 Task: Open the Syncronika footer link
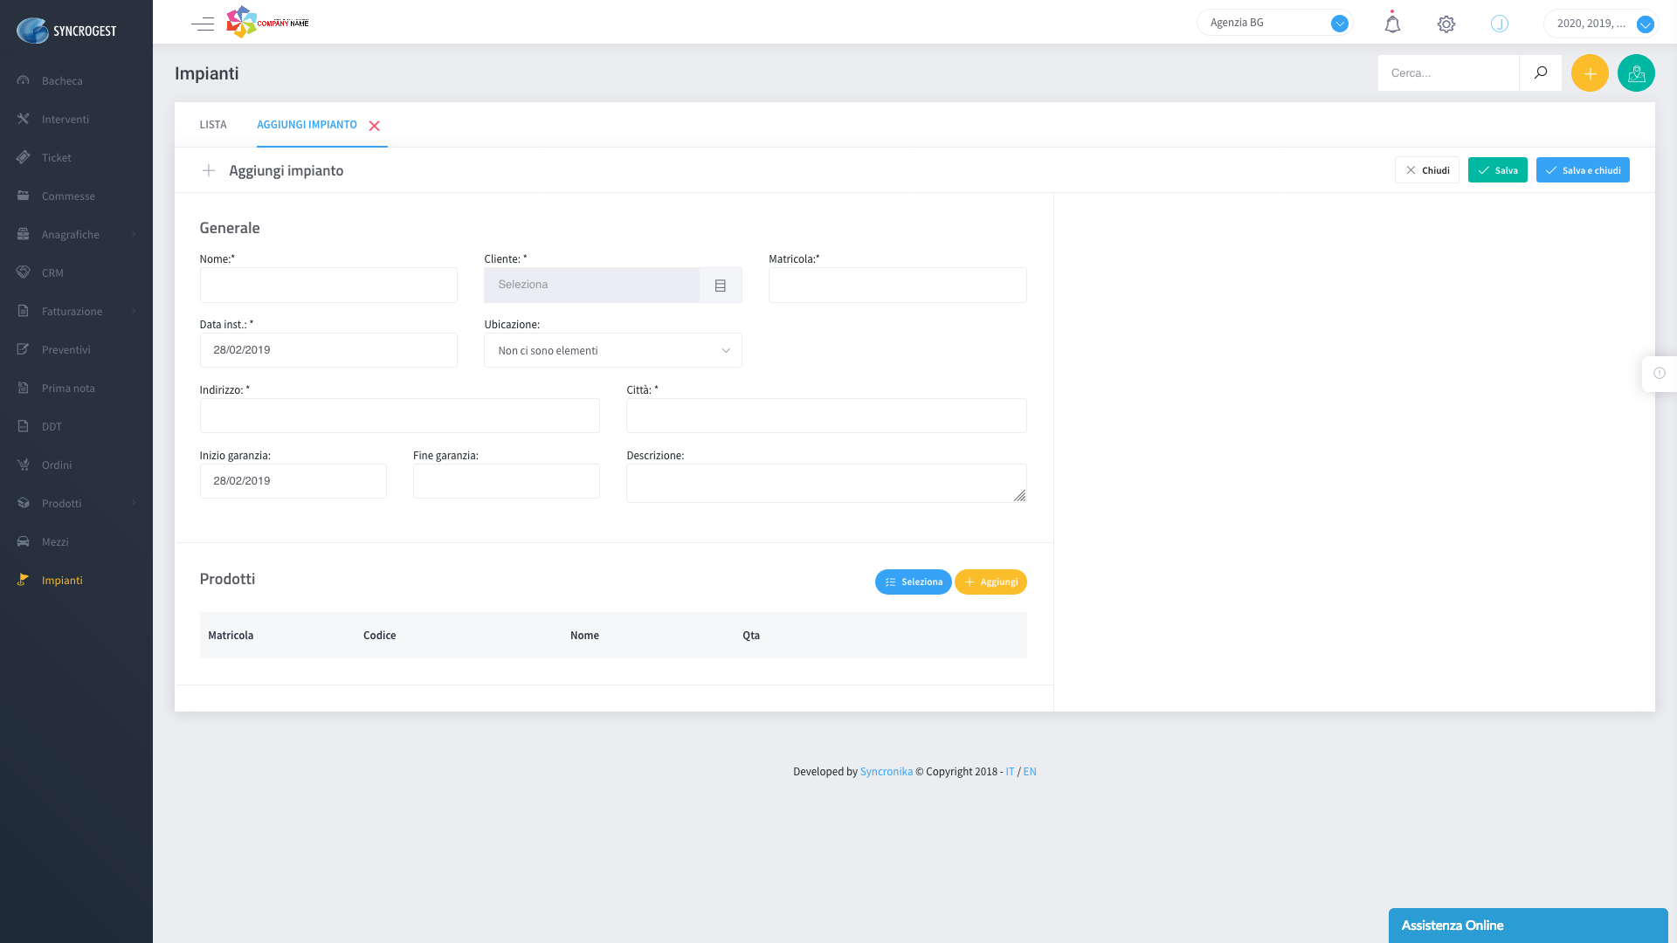point(887,772)
